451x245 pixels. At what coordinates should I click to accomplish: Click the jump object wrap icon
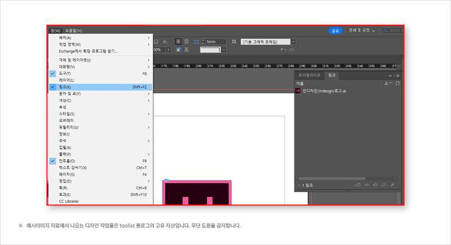(x=187, y=50)
